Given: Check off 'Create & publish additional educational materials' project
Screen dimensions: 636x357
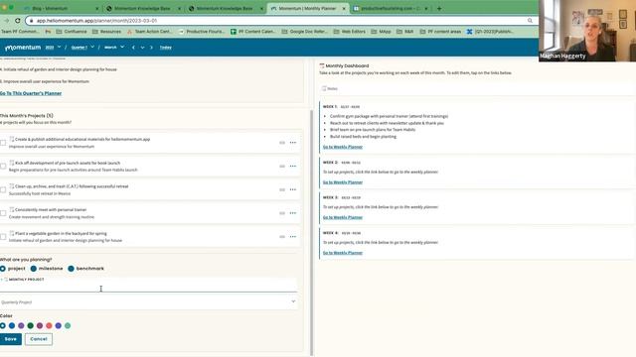Looking at the screenshot, I should (x=3, y=143).
